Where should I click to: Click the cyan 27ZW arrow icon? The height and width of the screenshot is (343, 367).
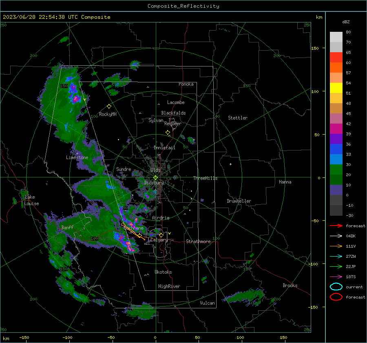tap(336, 257)
